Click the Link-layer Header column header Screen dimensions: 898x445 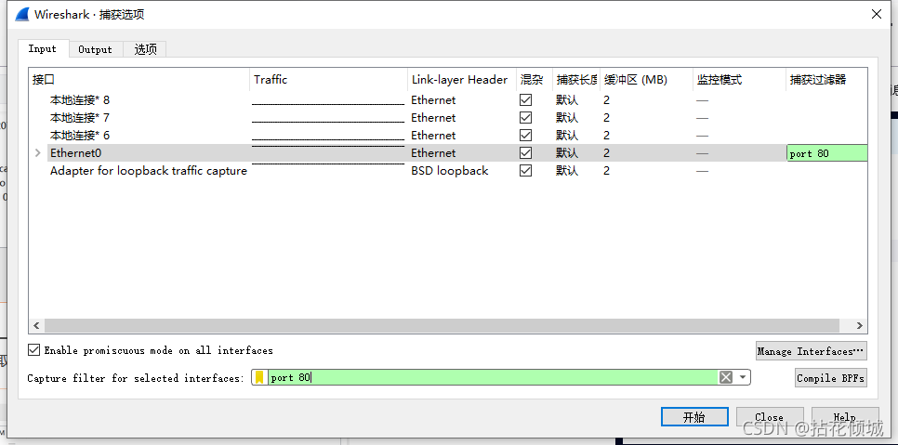point(461,80)
